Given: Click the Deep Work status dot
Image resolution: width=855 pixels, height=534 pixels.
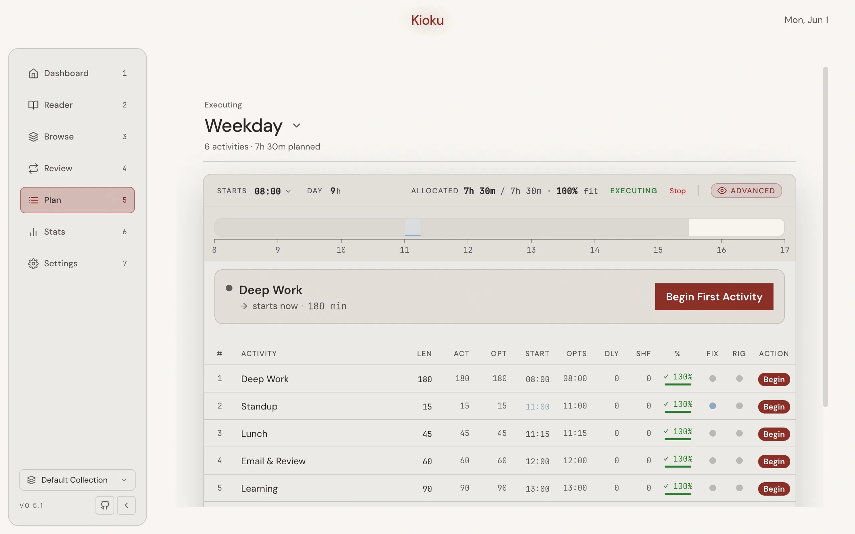Looking at the screenshot, I should click(x=229, y=288).
